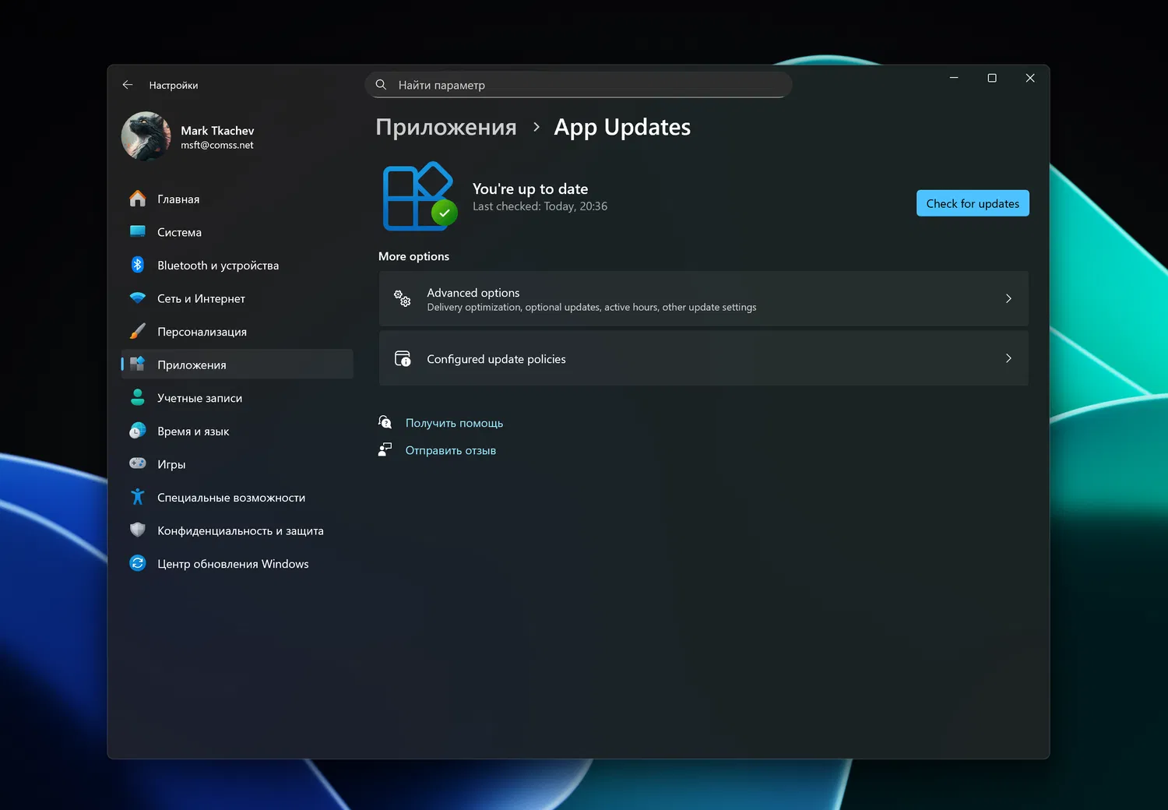Open Специальные возможности

tap(237, 497)
